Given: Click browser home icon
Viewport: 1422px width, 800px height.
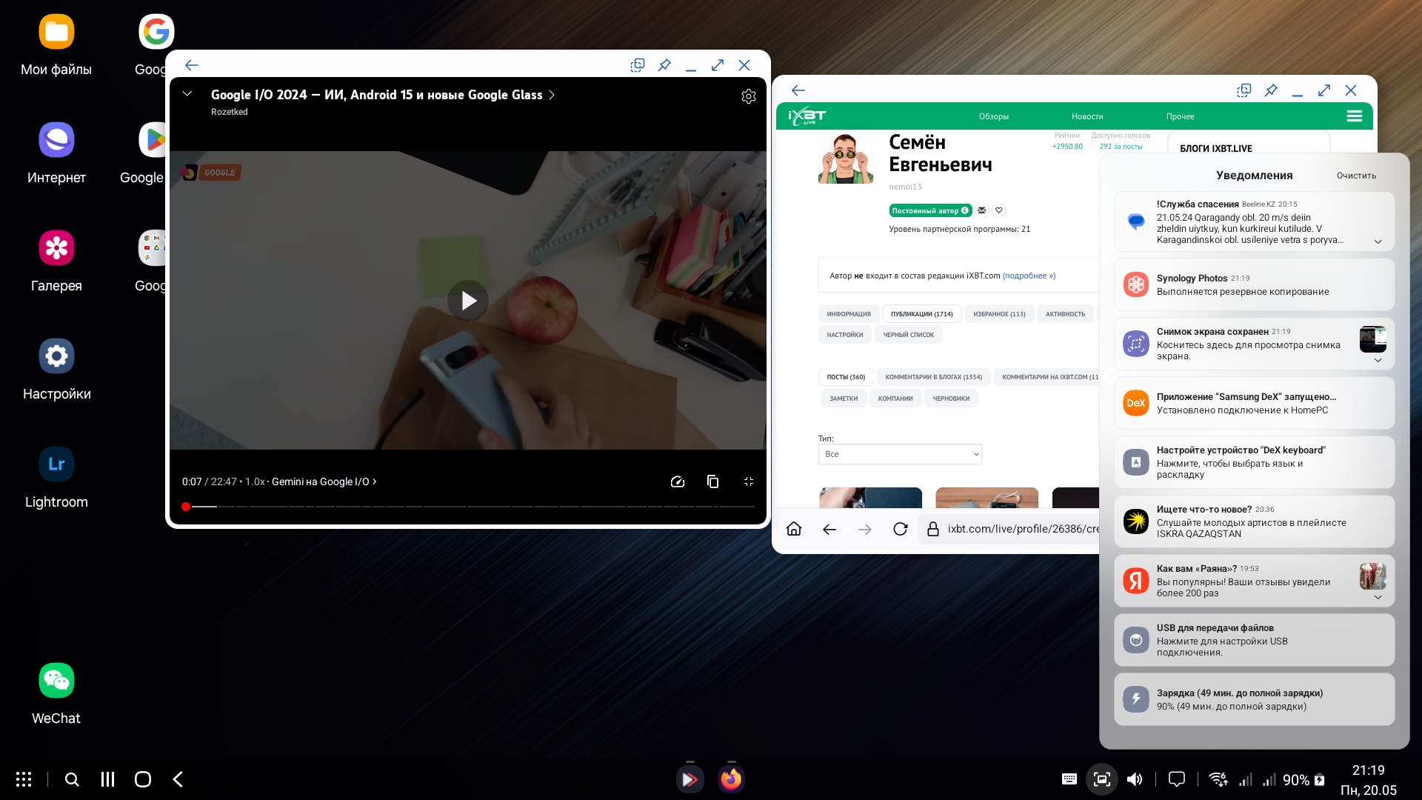Looking at the screenshot, I should pyautogui.click(x=794, y=529).
